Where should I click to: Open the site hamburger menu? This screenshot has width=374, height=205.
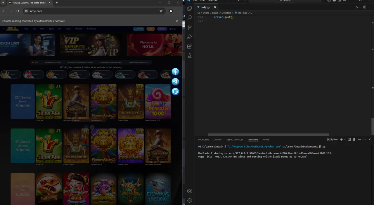[4, 29]
